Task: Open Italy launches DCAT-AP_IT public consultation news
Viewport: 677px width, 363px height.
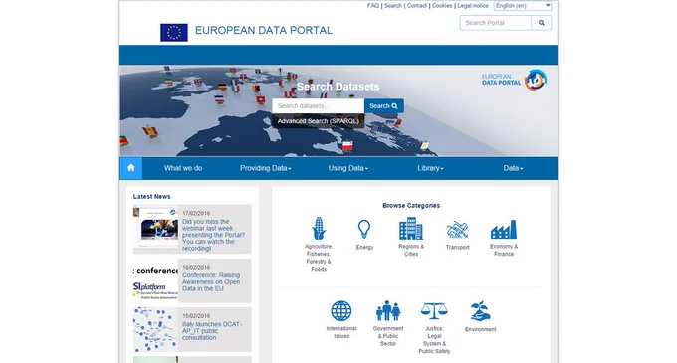Action: pos(212,330)
